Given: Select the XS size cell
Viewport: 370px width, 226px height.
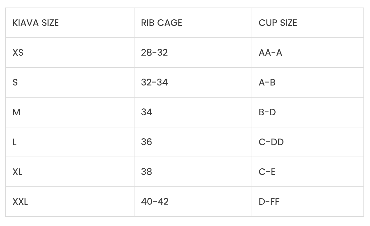Looking at the screenshot, I should (x=18, y=53).
